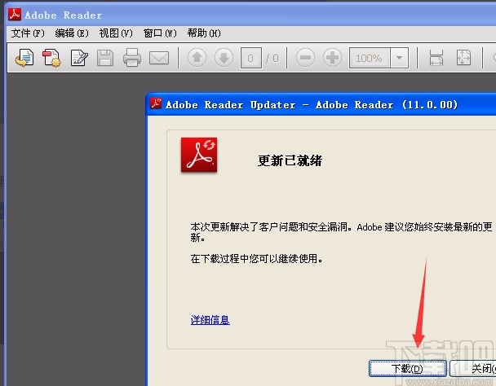Click the Adobe Reader title bar logo

click(x=15, y=14)
